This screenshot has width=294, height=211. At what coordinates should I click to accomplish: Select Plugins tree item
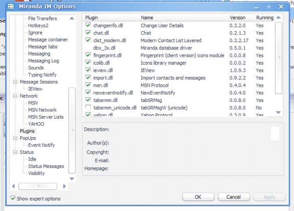(27, 131)
